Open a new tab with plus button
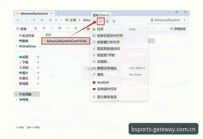 (x=59, y=13)
